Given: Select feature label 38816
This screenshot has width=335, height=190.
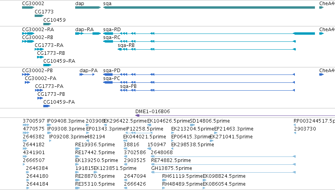Looking at the screenshot, I should [x=131, y=144].
